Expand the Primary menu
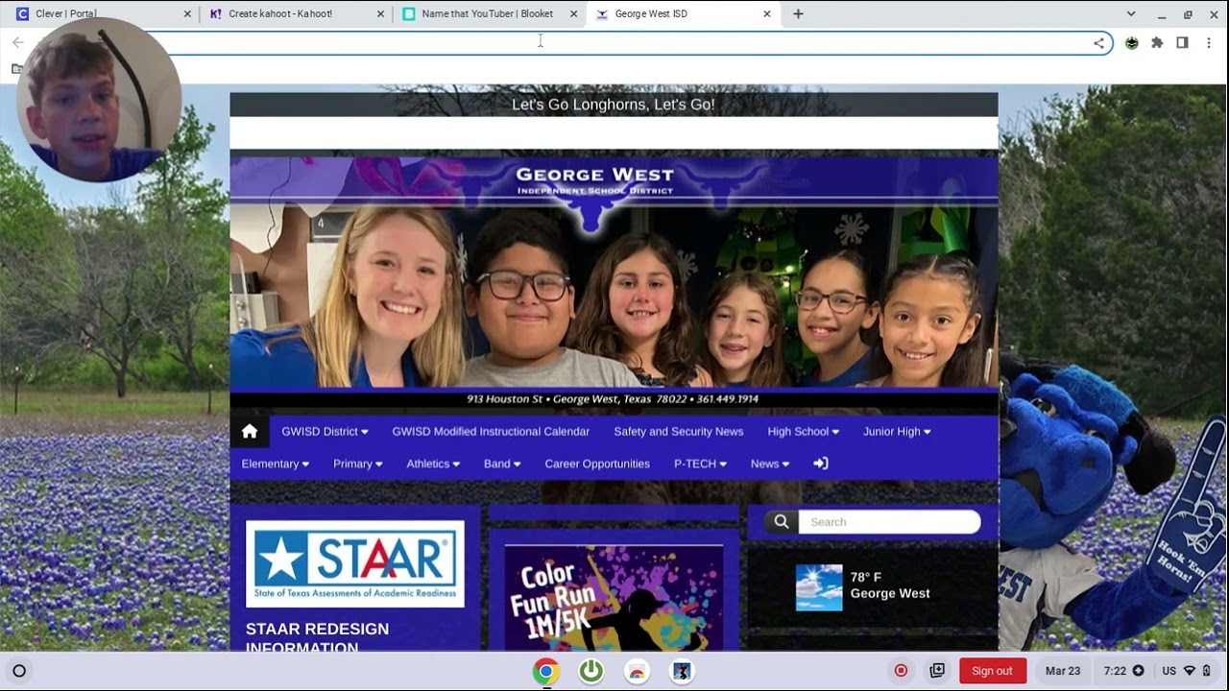The width and height of the screenshot is (1229, 691). [x=358, y=464]
